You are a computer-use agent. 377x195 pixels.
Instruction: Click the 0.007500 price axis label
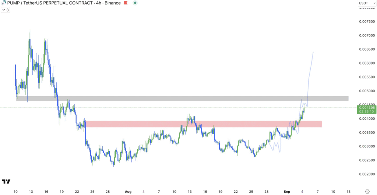[x=367, y=21]
